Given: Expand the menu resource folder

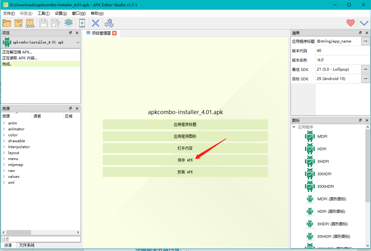Looking at the screenshot, I should point(4,159).
